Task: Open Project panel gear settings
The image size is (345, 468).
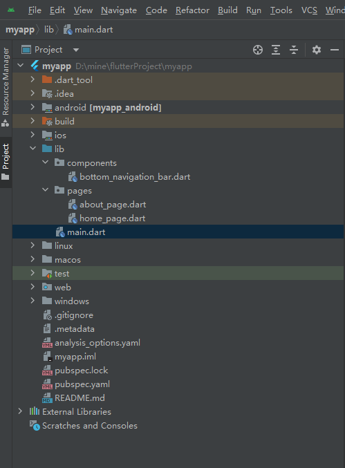Action: point(317,50)
